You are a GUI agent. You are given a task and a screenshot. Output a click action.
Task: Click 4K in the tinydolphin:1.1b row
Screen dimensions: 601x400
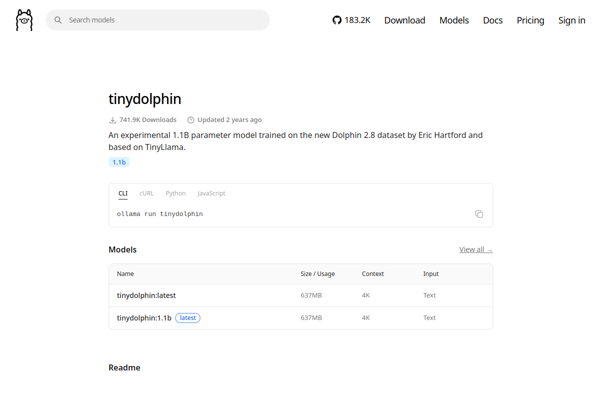[366, 318]
